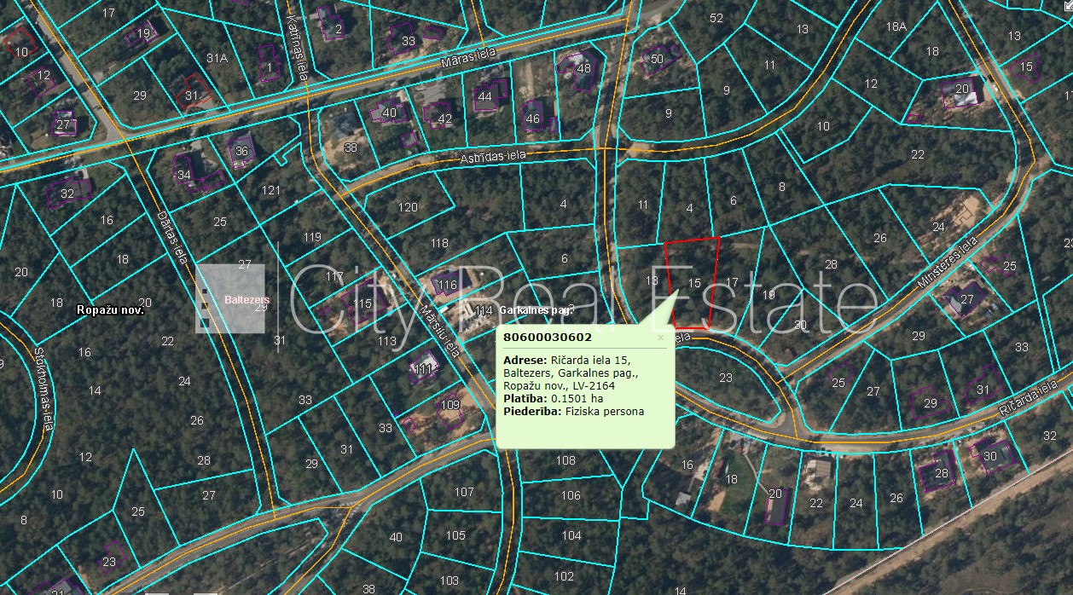This screenshot has width=1073, height=595.
Task: Select parcel 119 on the map
Action: (x=312, y=237)
